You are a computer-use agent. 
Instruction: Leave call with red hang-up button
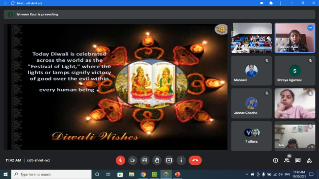(195, 160)
